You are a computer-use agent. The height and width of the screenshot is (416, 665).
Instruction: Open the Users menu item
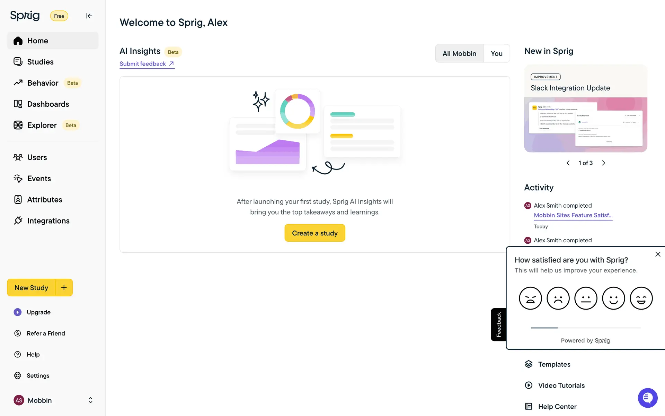click(x=37, y=157)
